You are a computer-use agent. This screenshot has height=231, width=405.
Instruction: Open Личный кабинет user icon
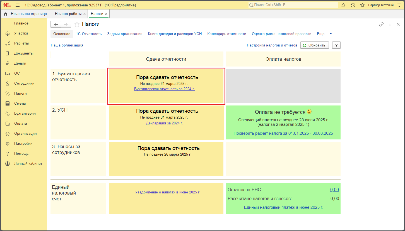pyautogui.click(x=8, y=164)
